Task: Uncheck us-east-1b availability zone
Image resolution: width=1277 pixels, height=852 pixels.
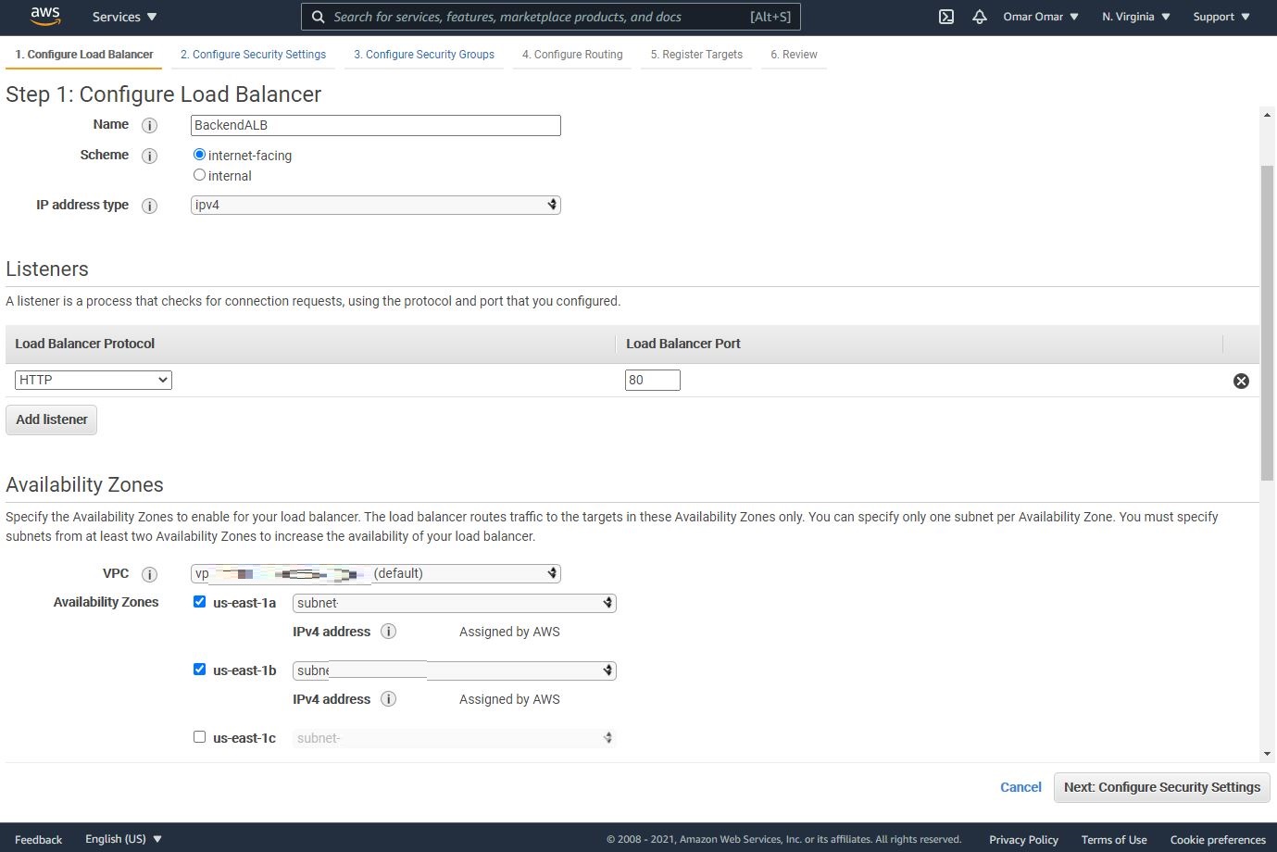Action: [x=199, y=670]
